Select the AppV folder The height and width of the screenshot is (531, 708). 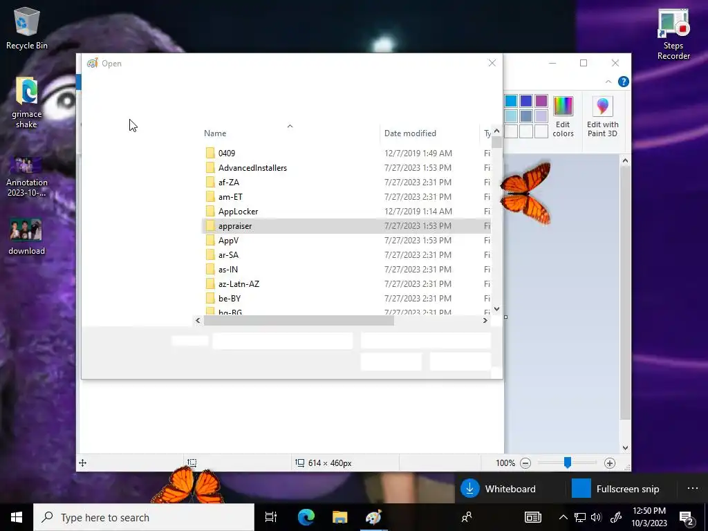pos(346,240)
